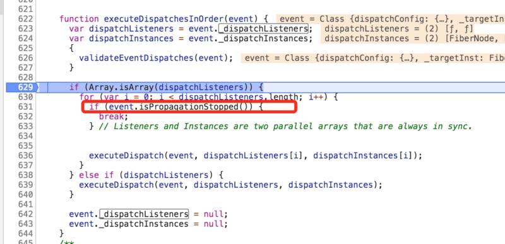Viewport: 505px width, 244px height.
Task: Click 'var dispatchInstances' declaration on line 624
Action: click(x=121, y=38)
